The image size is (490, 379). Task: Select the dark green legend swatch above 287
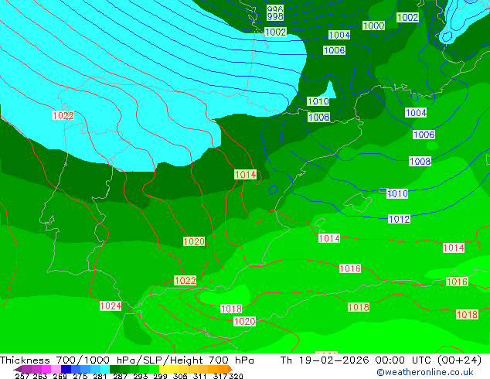(114, 369)
